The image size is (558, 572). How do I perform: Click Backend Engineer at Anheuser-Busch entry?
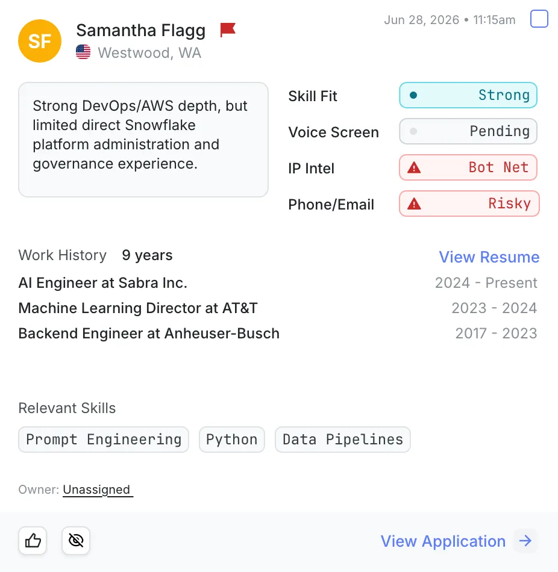pos(149,334)
